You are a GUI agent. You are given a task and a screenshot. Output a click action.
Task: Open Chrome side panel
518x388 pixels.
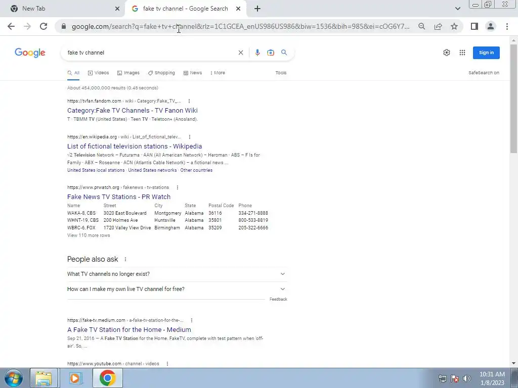pyautogui.click(x=474, y=26)
